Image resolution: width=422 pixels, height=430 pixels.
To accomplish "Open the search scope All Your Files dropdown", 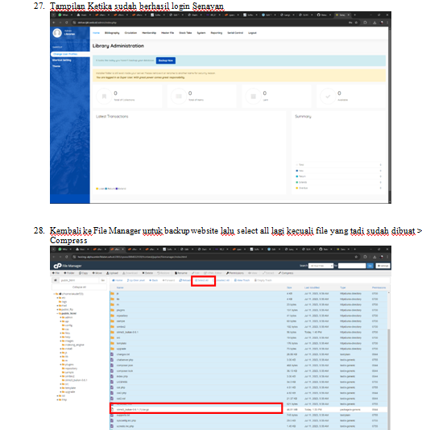I will [321, 266].
